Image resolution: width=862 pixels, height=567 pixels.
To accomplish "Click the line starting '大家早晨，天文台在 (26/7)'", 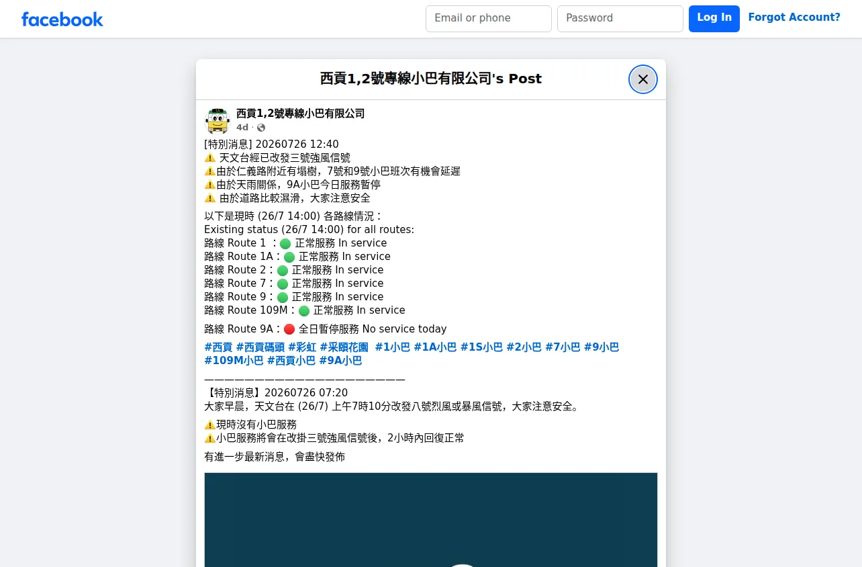I will tap(391, 406).
